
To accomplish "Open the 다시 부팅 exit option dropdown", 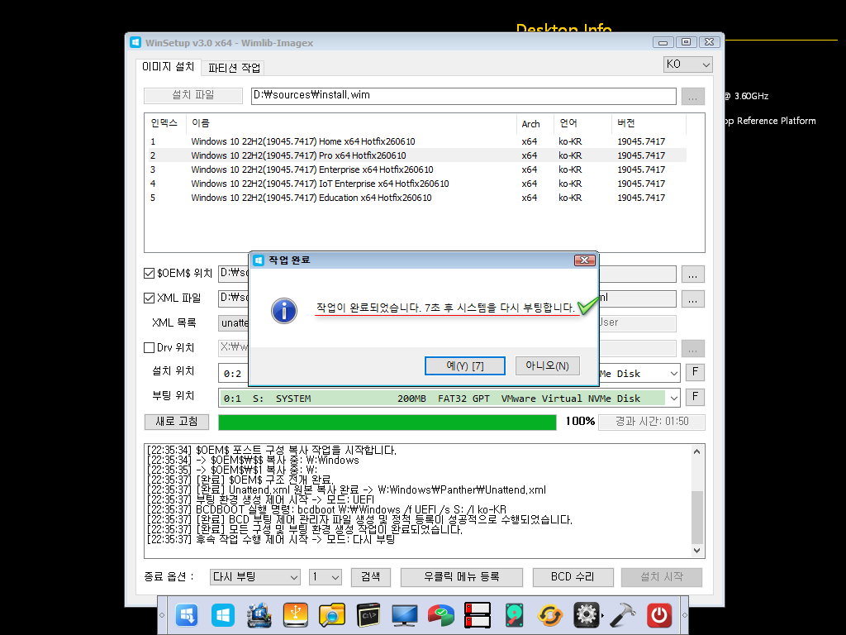I will click(x=255, y=577).
